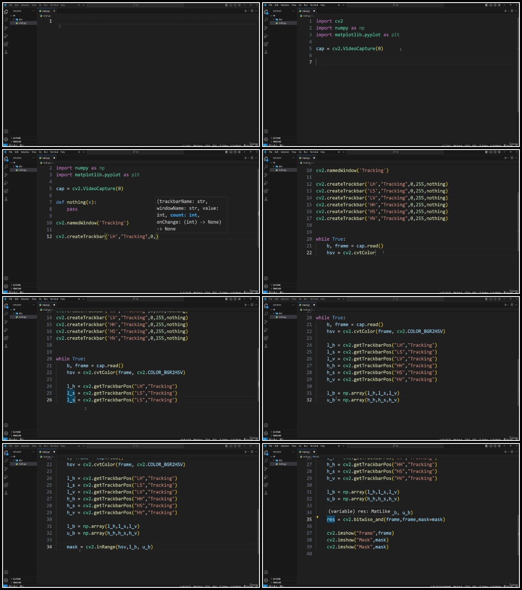Open Accounts icon in window with mask = cv2.inRange
The height and width of the screenshot is (590, 522).
6,572
